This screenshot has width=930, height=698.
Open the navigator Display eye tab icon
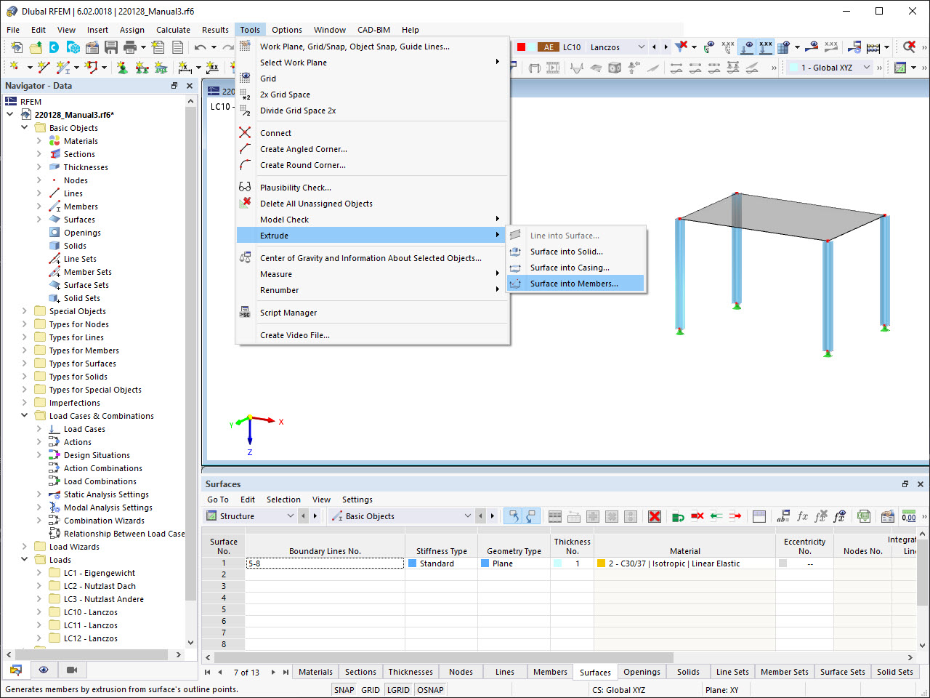click(x=44, y=670)
